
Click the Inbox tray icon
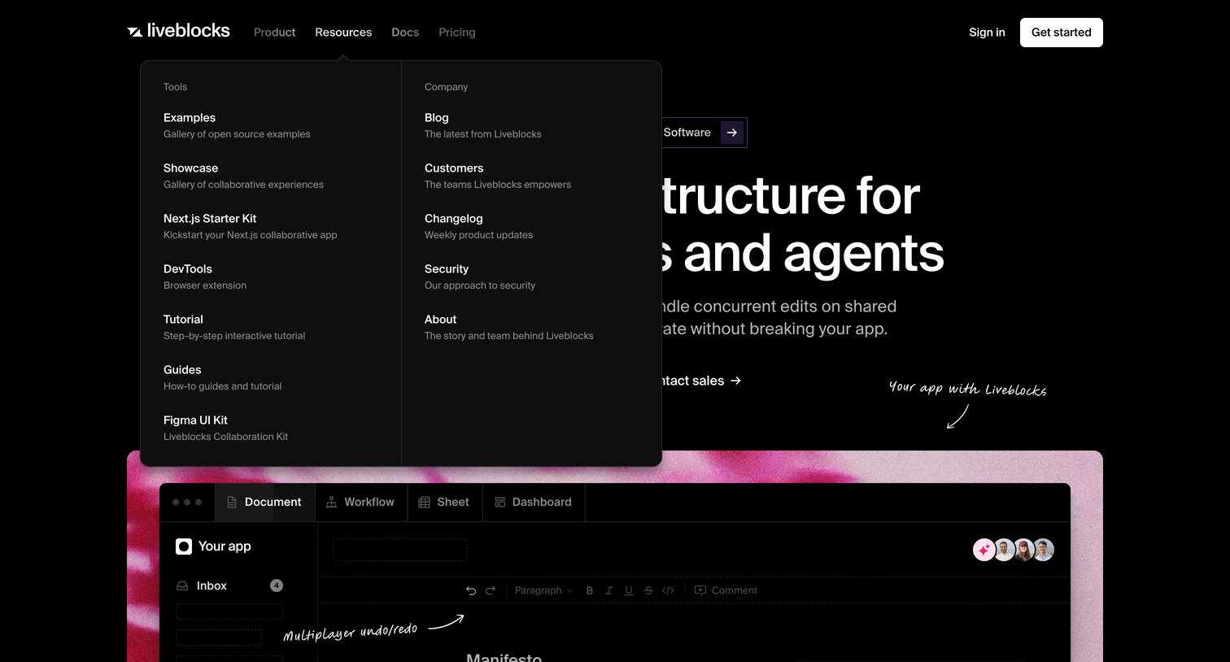[182, 586]
